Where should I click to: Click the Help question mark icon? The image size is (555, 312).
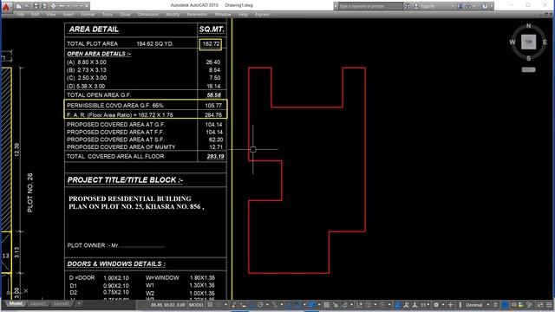pos(485,6)
